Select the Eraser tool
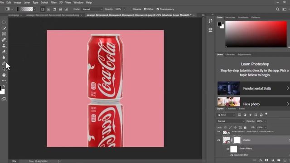The height and width of the screenshot is (163, 290). (4, 52)
